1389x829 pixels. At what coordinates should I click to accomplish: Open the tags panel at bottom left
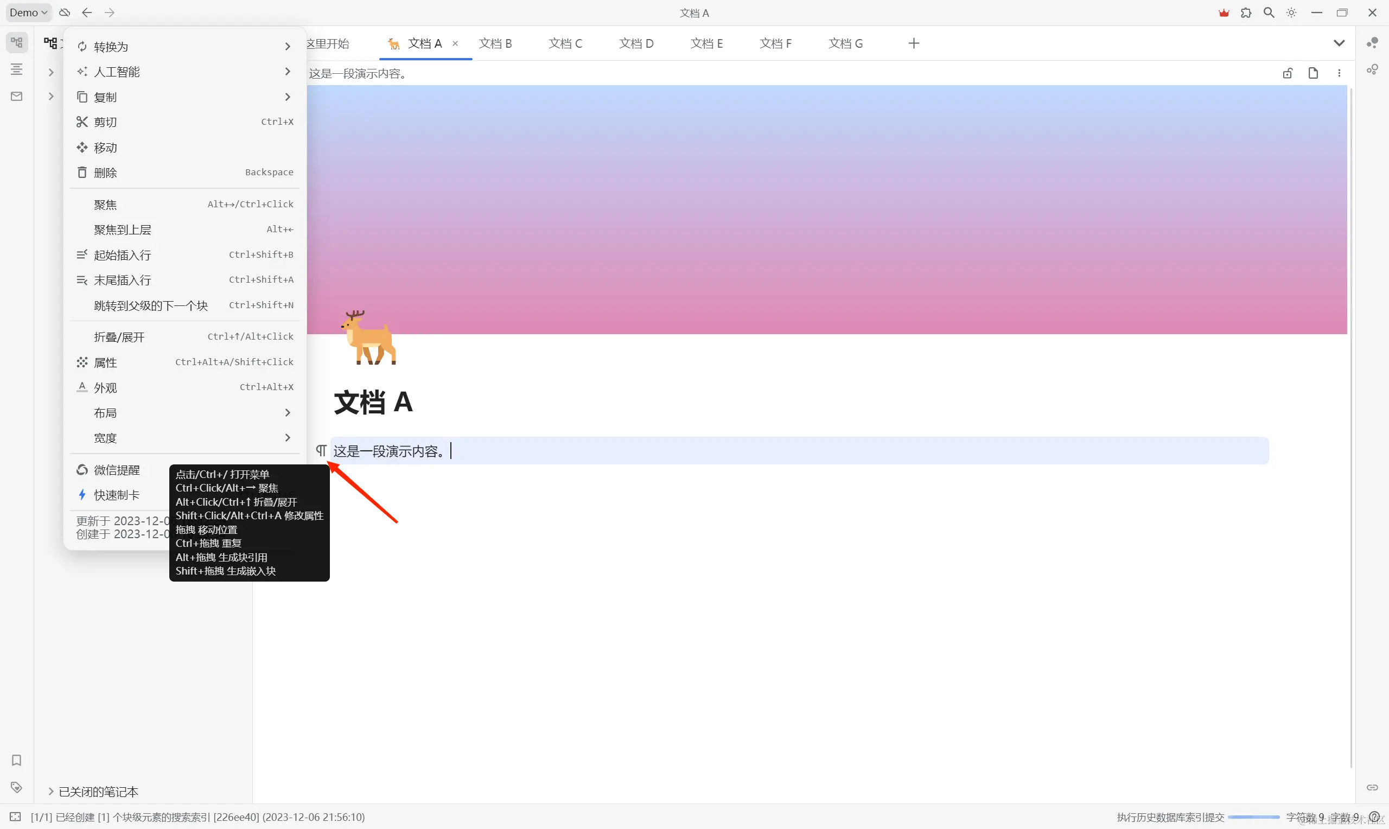(x=16, y=787)
